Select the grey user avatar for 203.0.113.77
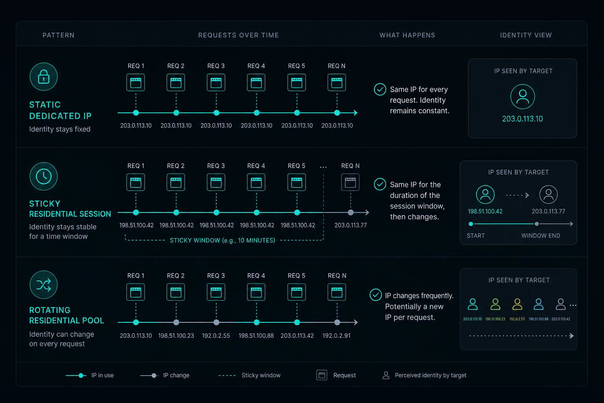604x403 pixels. click(549, 194)
